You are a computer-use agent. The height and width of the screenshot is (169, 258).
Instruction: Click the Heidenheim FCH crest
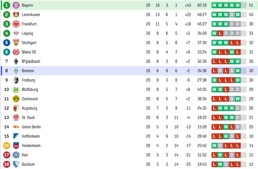[x=16, y=146]
